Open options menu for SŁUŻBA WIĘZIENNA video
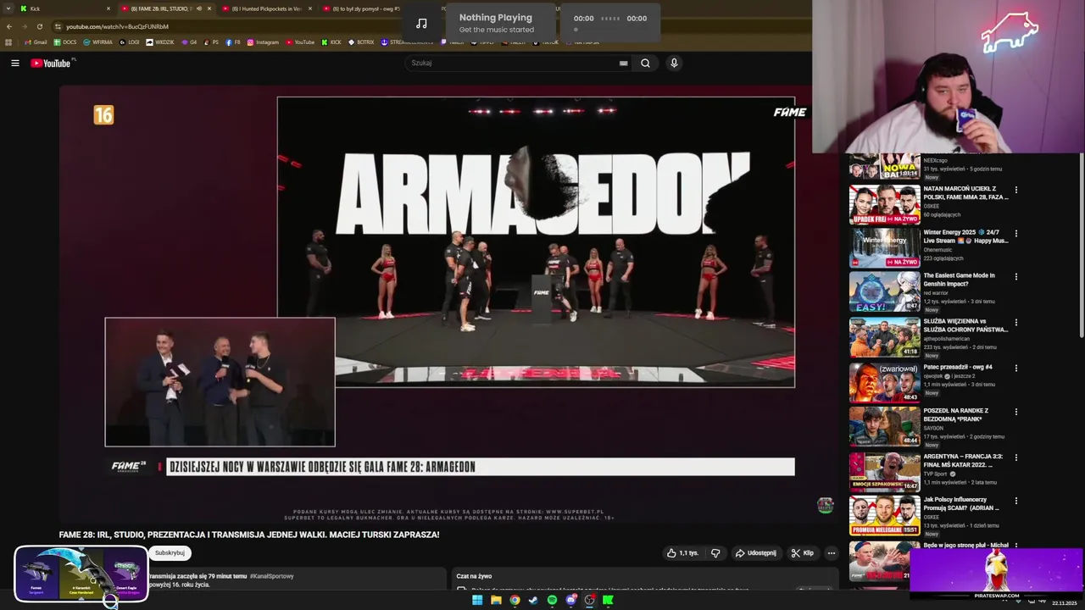 click(1015, 323)
